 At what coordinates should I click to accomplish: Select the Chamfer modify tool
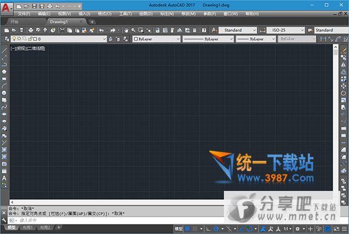(x=344, y=150)
